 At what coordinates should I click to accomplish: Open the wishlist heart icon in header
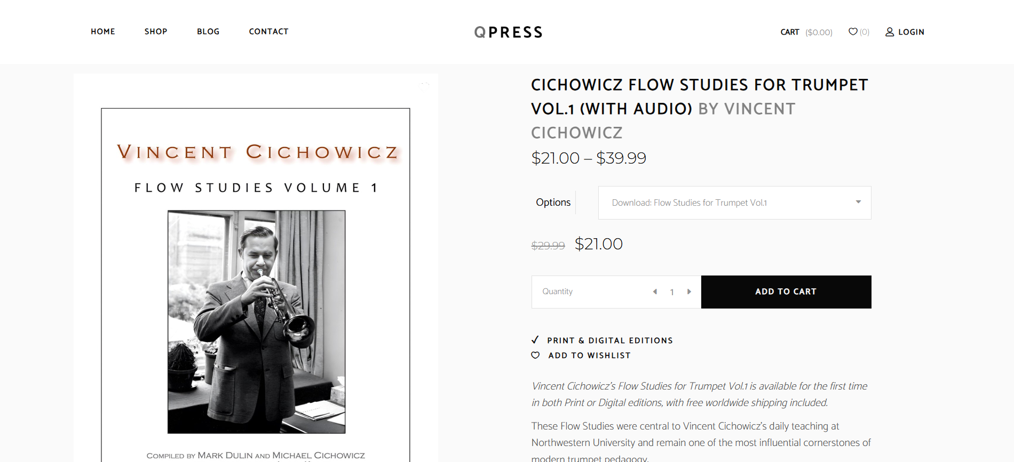(x=853, y=31)
